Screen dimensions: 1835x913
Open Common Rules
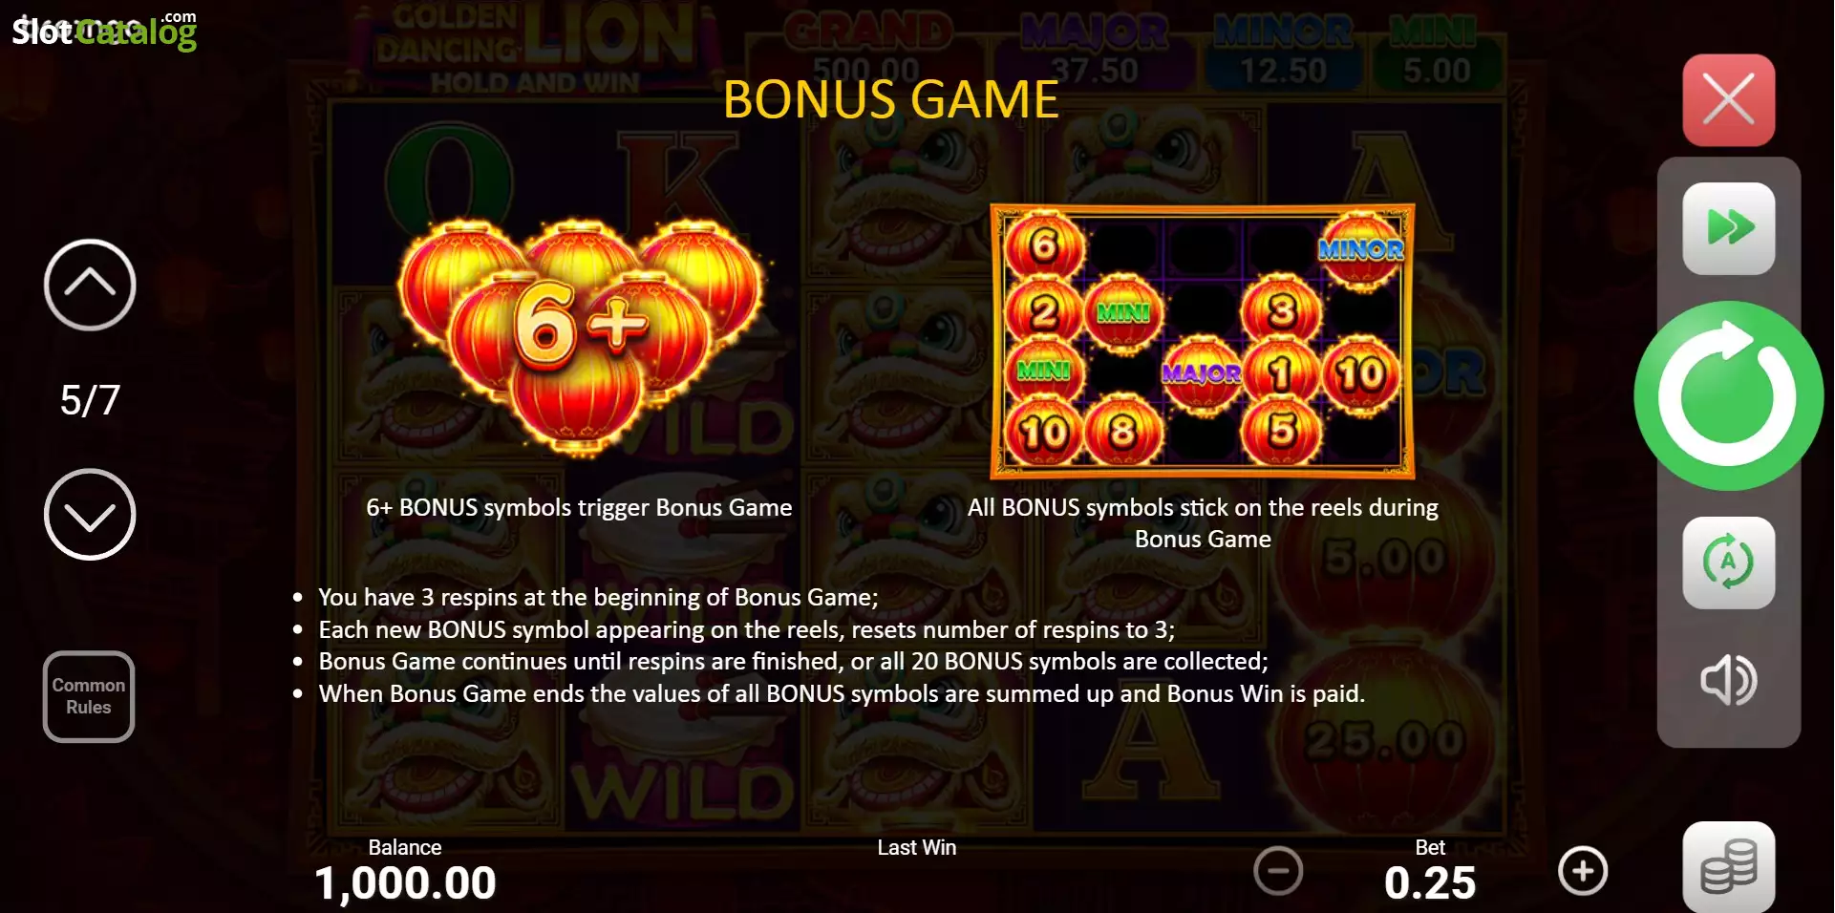click(89, 696)
